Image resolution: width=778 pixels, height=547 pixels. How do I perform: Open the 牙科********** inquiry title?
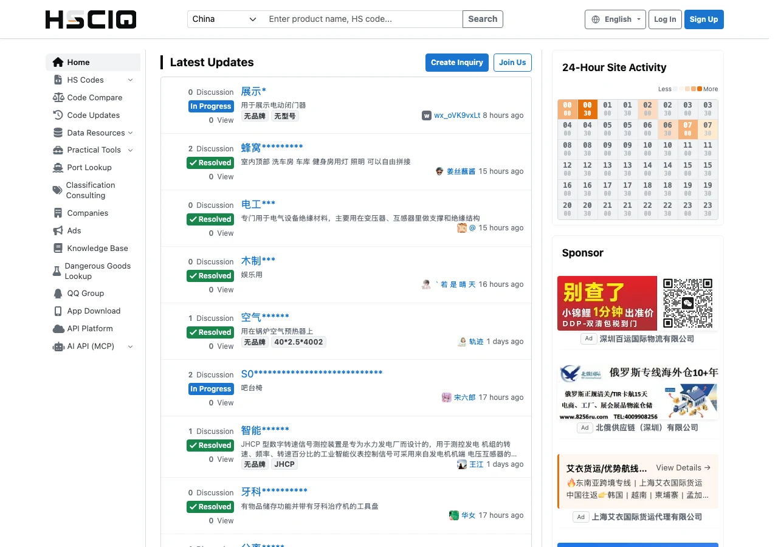point(274,492)
